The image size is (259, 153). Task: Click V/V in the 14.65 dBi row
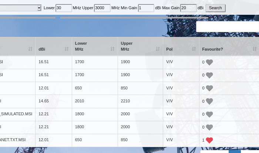[169, 101]
